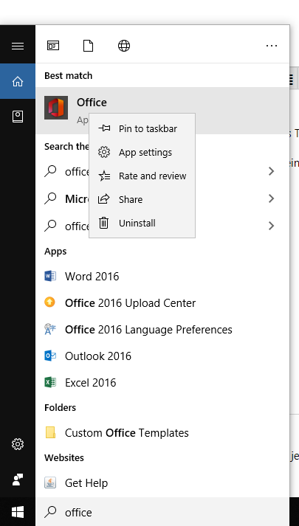Open Office 2016 Language Preferences result

(162, 330)
